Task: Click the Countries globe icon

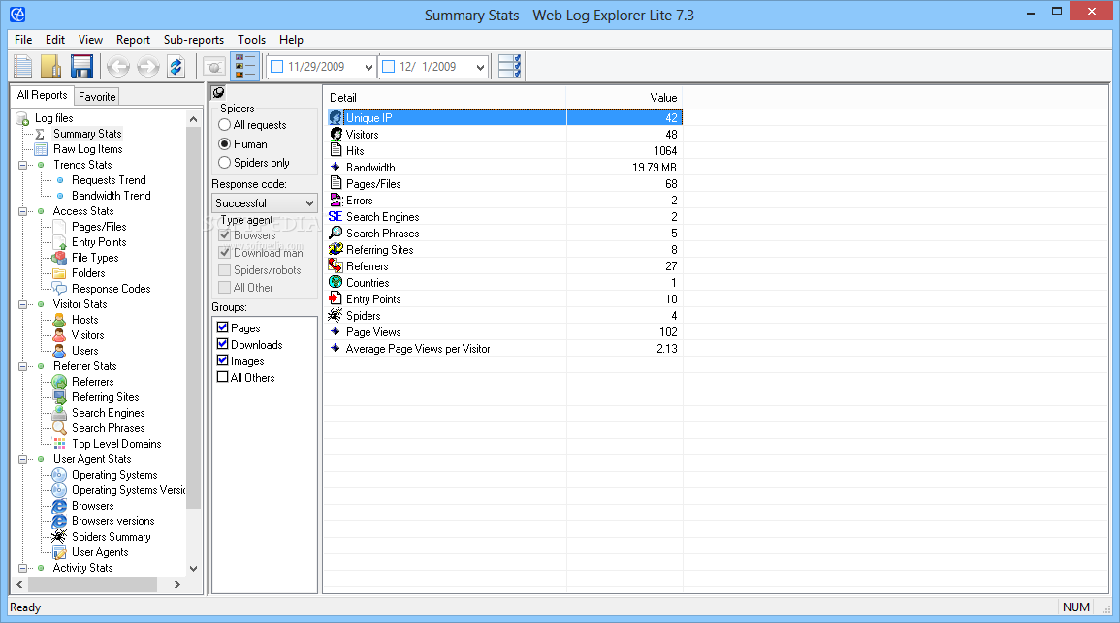Action: (336, 282)
